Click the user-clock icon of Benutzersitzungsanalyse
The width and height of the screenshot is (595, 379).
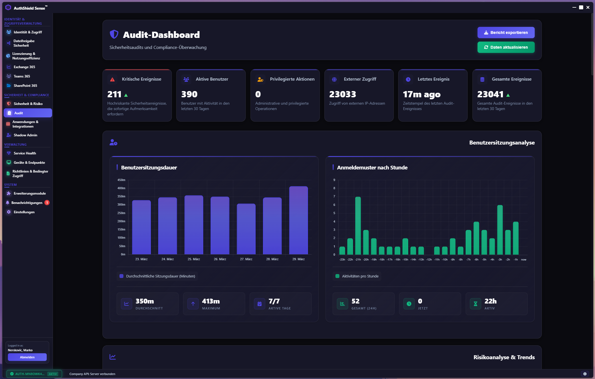(114, 143)
